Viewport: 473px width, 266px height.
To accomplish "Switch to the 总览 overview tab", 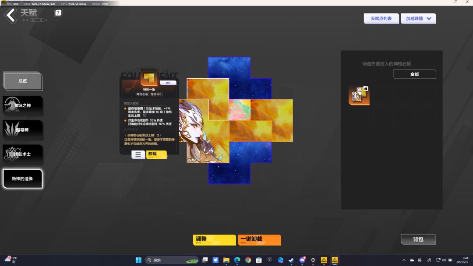I will [x=23, y=81].
